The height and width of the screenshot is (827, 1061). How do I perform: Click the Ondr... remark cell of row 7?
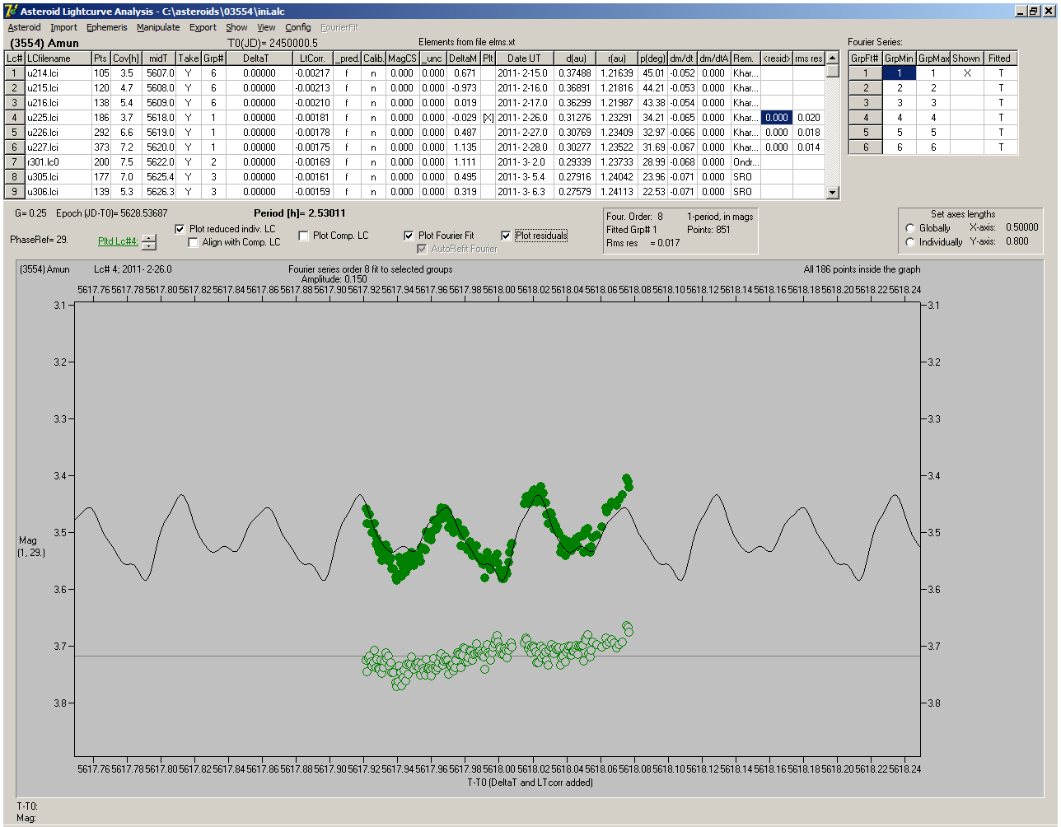pos(746,162)
